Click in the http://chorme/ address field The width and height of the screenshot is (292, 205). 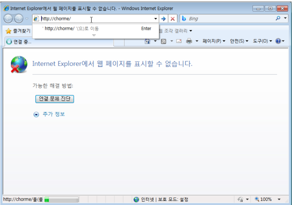pyautogui.click(x=96, y=19)
